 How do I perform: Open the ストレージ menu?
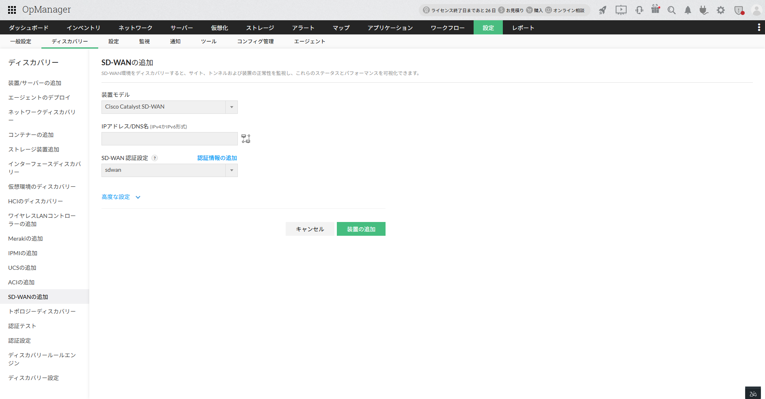pyautogui.click(x=260, y=28)
